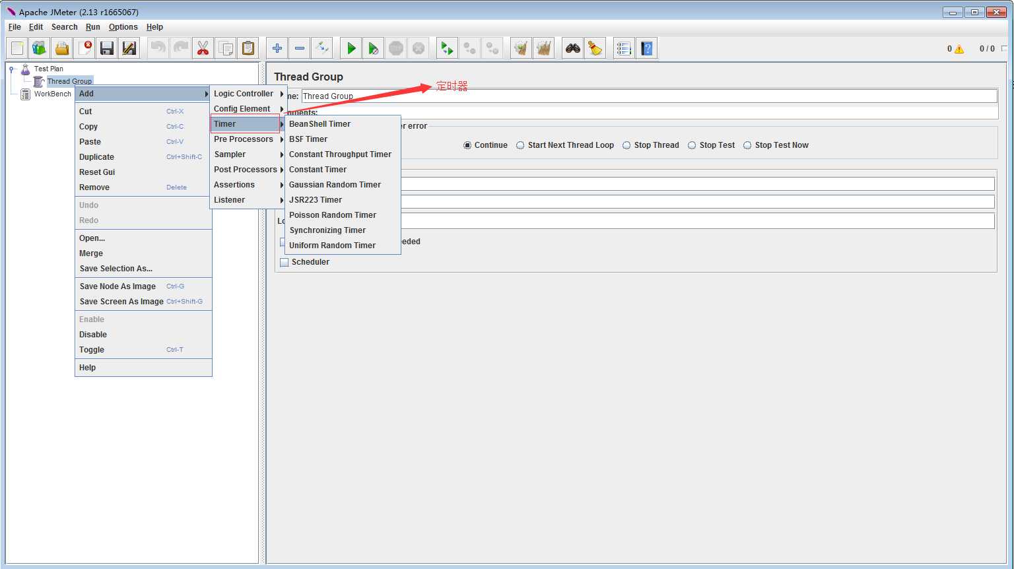This screenshot has width=1014, height=569.
Task: Expand the Pre Processors submenu
Action: click(x=248, y=139)
